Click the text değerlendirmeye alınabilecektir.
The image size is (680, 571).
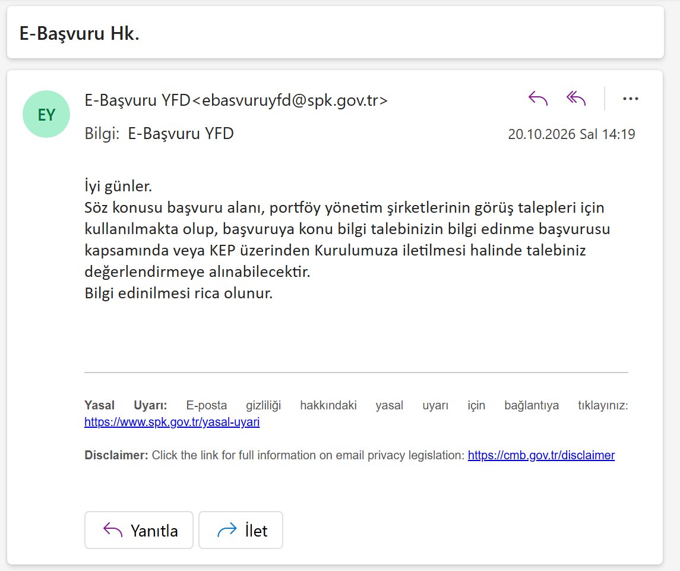tap(197, 272)
